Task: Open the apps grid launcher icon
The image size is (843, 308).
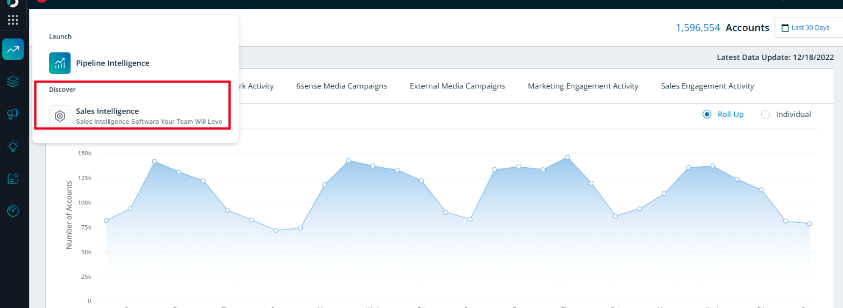Action: pos(13,20)
